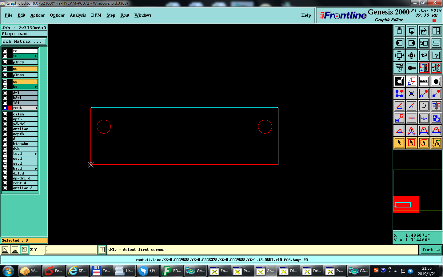Click the pan up view icon
Screen dimensions: 443x277
(399, 31)
